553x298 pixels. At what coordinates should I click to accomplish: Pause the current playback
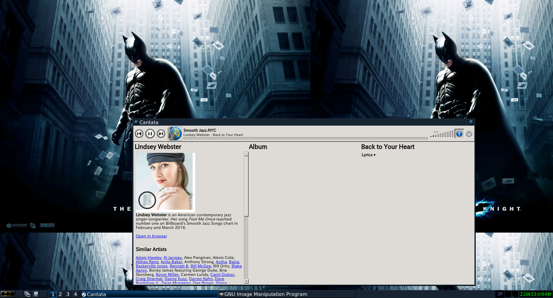[150, 134]
